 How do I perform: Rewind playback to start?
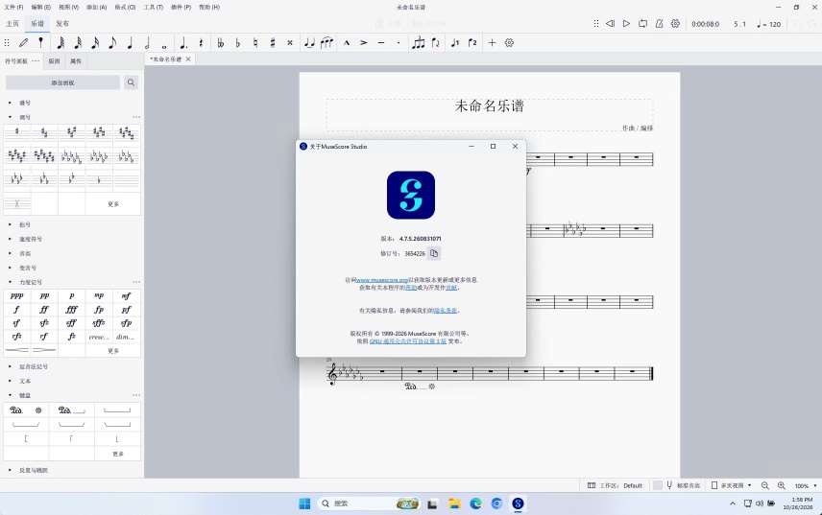coord(610,24)
